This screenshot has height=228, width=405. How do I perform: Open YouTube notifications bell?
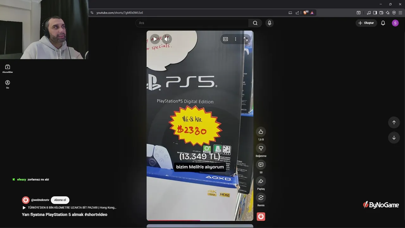coord(383,23)
